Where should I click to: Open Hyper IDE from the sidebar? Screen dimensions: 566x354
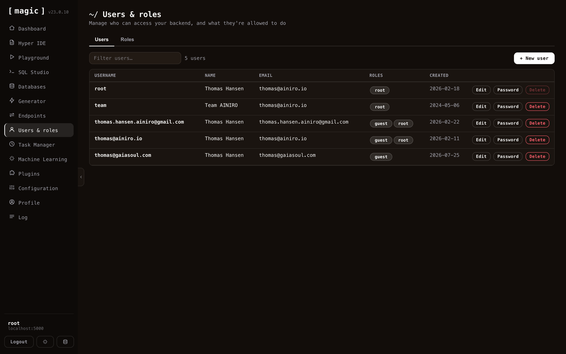click(39, 43)
